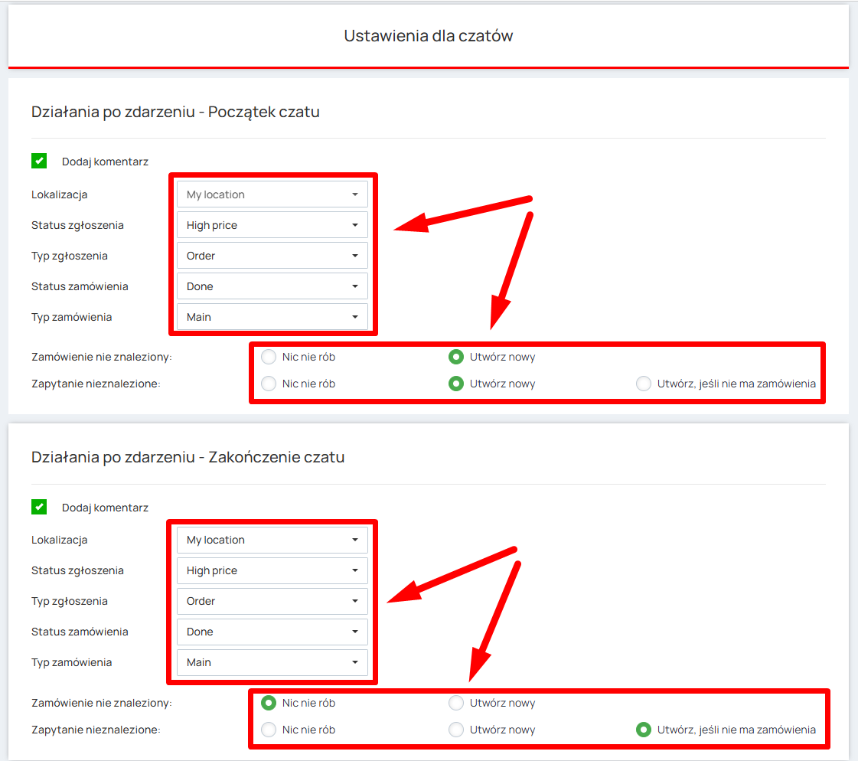This screenshot has height=761, width=858.
Task: Open Typ zgłoszenia dropdown in Zakończenie czatu
Action: [272, 601]
